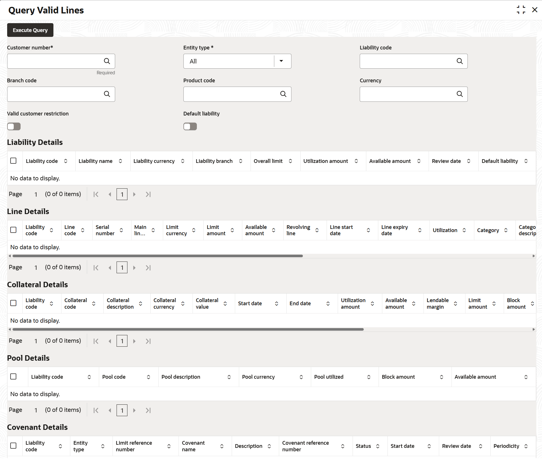
Task: Click the Customer number input field
Action: (54, 61)
